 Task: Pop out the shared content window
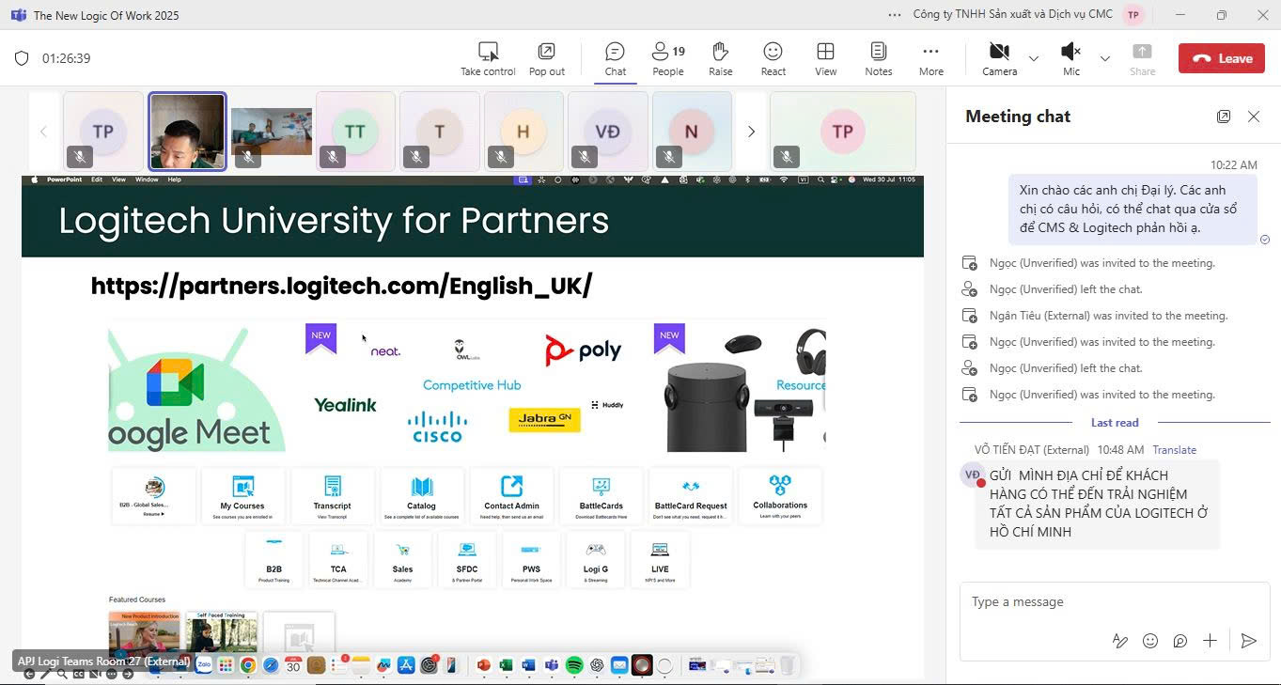[x=546, y=58]
